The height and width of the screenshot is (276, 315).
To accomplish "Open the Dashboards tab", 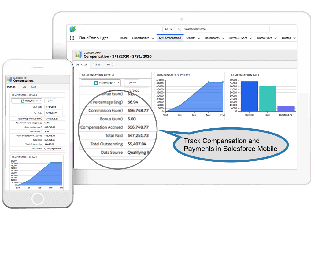I will pyautogui.click(x=212, y=38).
